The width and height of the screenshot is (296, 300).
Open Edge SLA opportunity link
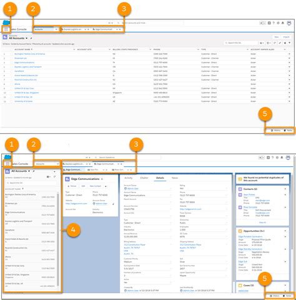pyautogui.click(x=243, y=262)
